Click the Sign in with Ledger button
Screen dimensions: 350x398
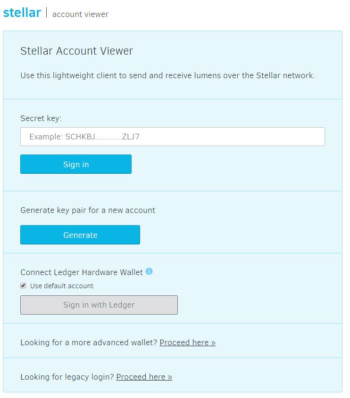99,305
